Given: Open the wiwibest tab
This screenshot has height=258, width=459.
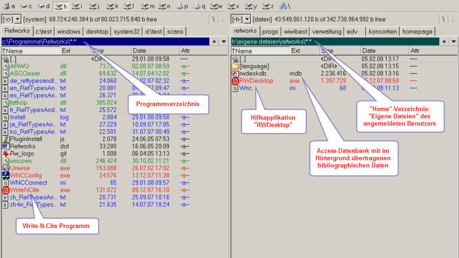Looking at the screenshot, I should coord(295,32).
